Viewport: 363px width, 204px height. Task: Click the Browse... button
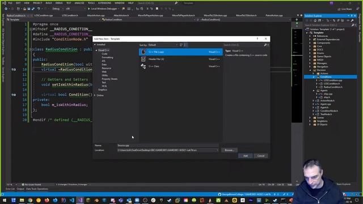(229, 150)
